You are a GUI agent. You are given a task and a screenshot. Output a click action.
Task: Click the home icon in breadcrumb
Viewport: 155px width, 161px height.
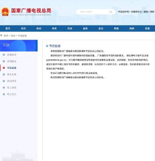1,35
